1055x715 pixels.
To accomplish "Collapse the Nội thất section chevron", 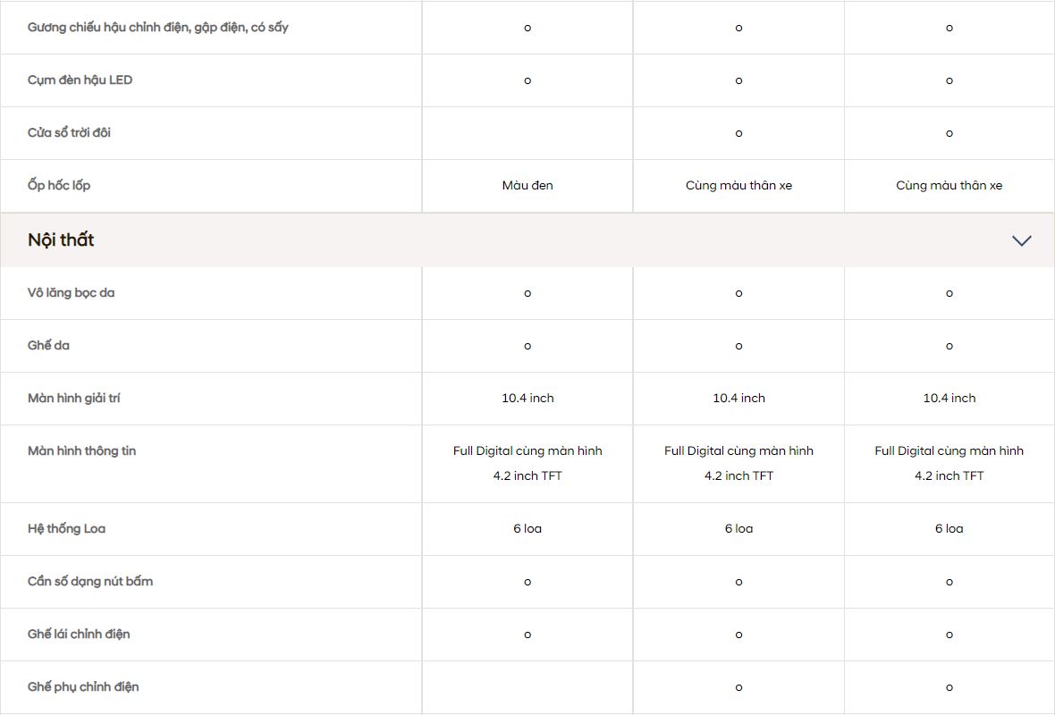I will 1021,240.
